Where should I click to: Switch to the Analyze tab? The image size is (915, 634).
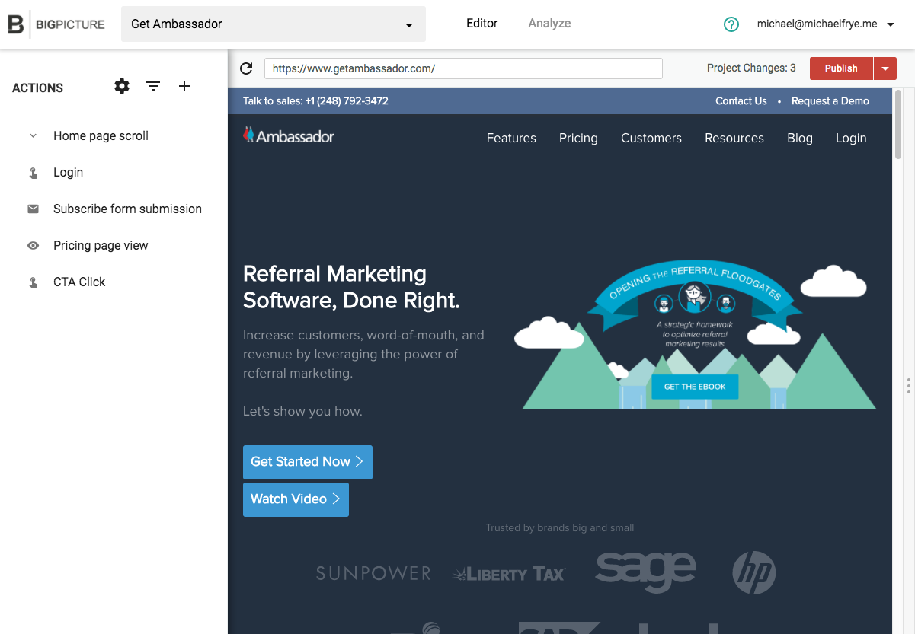click(x=549, y=24)
